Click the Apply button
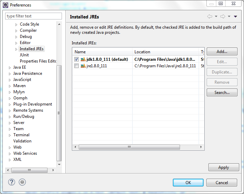 click(223, 167)
